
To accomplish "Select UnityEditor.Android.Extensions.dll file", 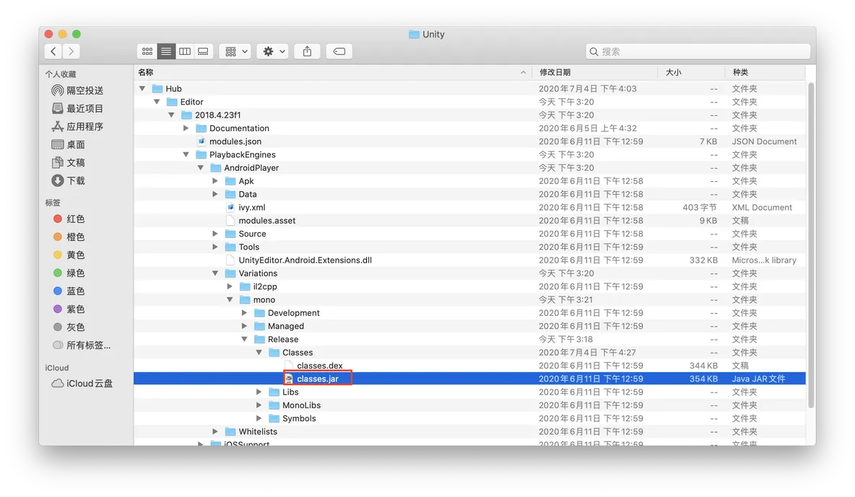I will [x=469, y=260].
